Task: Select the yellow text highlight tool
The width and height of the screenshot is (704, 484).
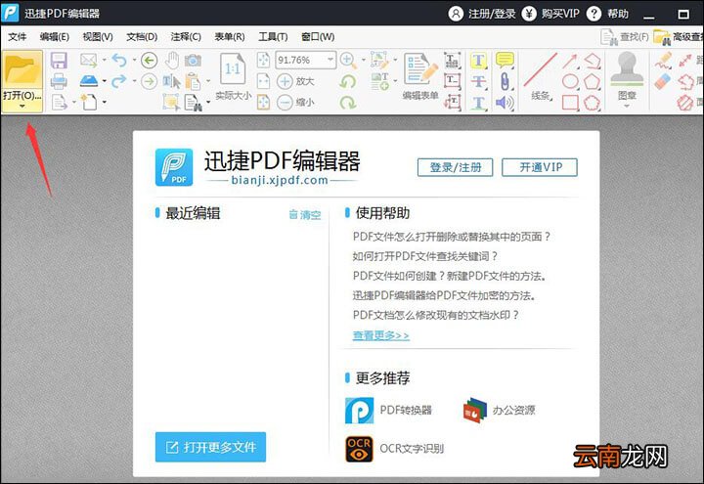Action: 478,61
